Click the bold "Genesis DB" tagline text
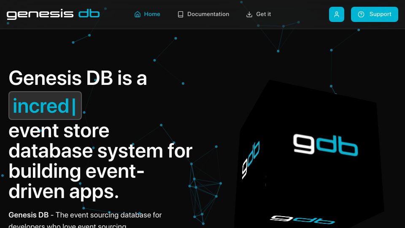Image resolution: width=405 pixels, height=228 pixels. (28, 215)
